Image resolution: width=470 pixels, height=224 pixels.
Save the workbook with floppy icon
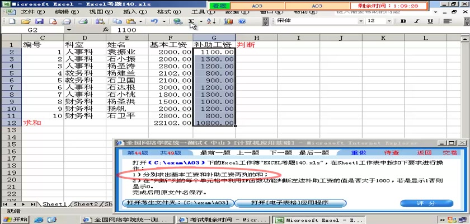tap(40, 21)
